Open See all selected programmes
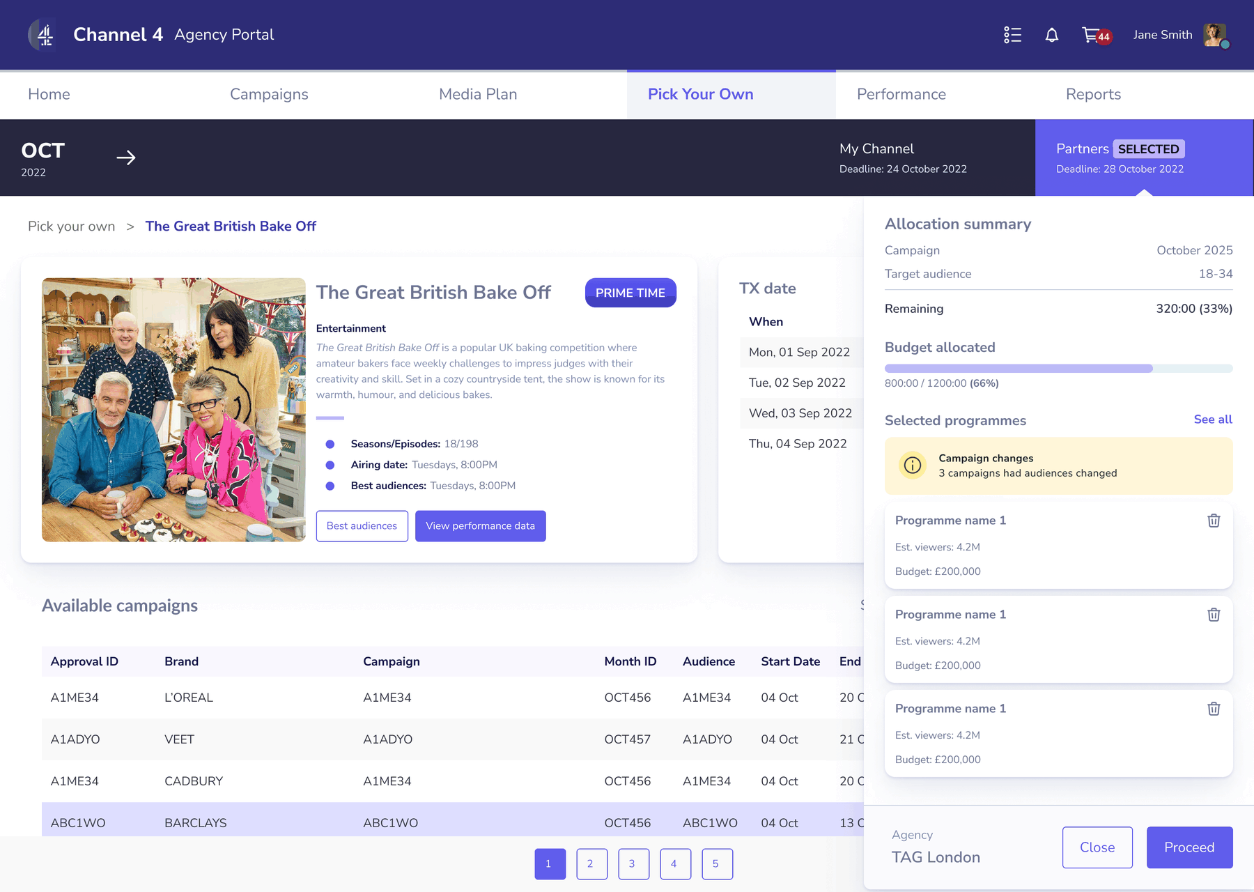Screen dimensions: 1254x892 tap(1213, 420)
